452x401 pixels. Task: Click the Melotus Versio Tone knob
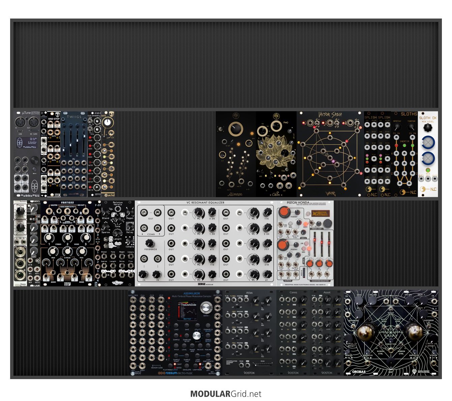(x=118, y=219)
